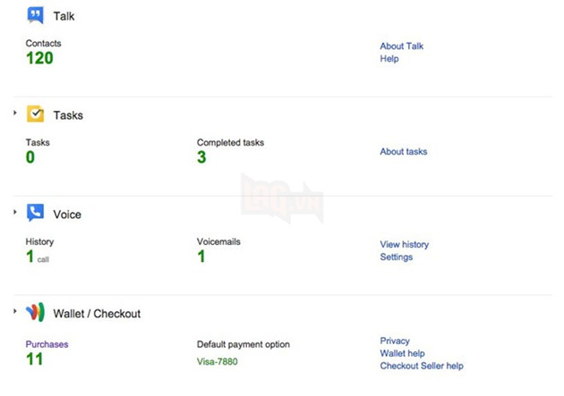Click the Google Wallet logo icon
The height and width of the screenshot is (396, 564).
point(35,313)
